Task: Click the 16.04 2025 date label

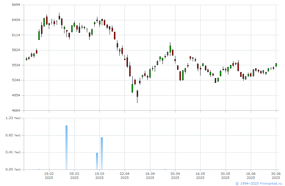Action: (150, 176)
